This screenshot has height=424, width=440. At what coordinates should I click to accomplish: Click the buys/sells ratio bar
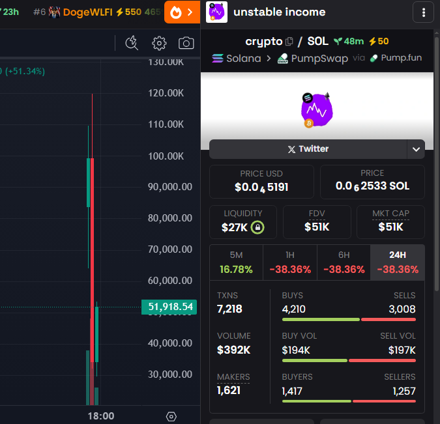(349, 319)
